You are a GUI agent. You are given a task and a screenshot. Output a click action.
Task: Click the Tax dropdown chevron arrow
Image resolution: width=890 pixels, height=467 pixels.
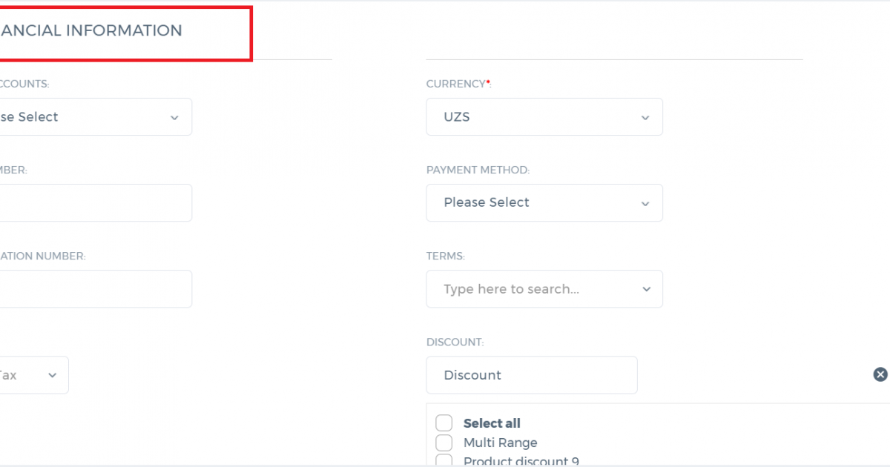pos(52,376)
